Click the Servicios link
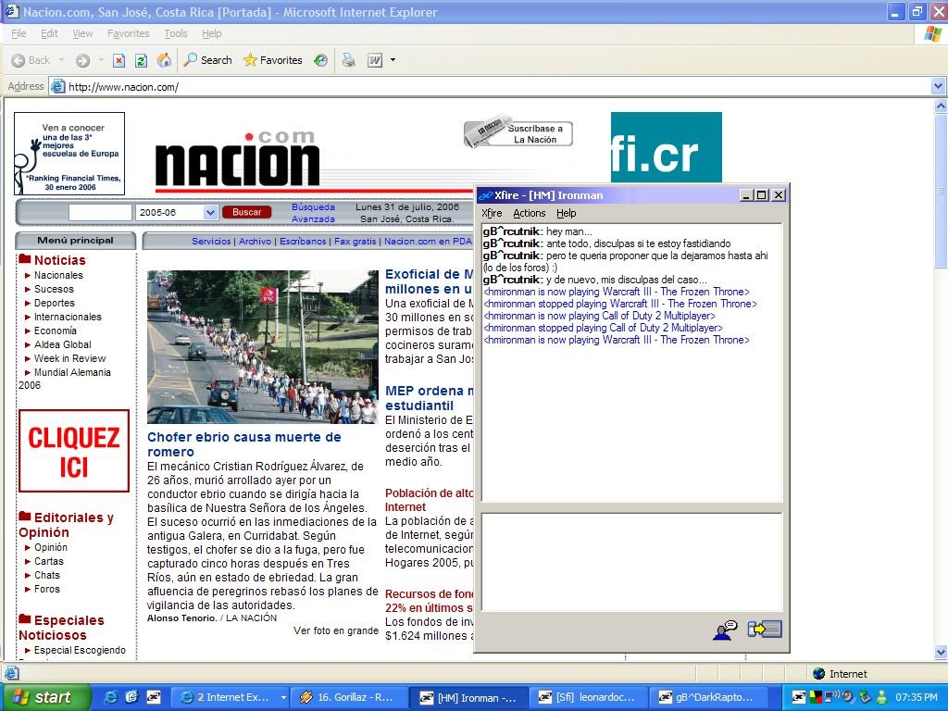 pos(211,242)
